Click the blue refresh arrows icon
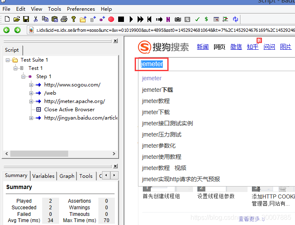The height and width of the screenshot is (225, 295). [x=236, y=19]
